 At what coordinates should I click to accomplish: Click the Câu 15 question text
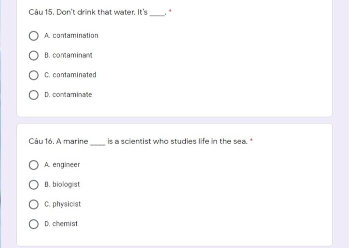coord(97,12)
